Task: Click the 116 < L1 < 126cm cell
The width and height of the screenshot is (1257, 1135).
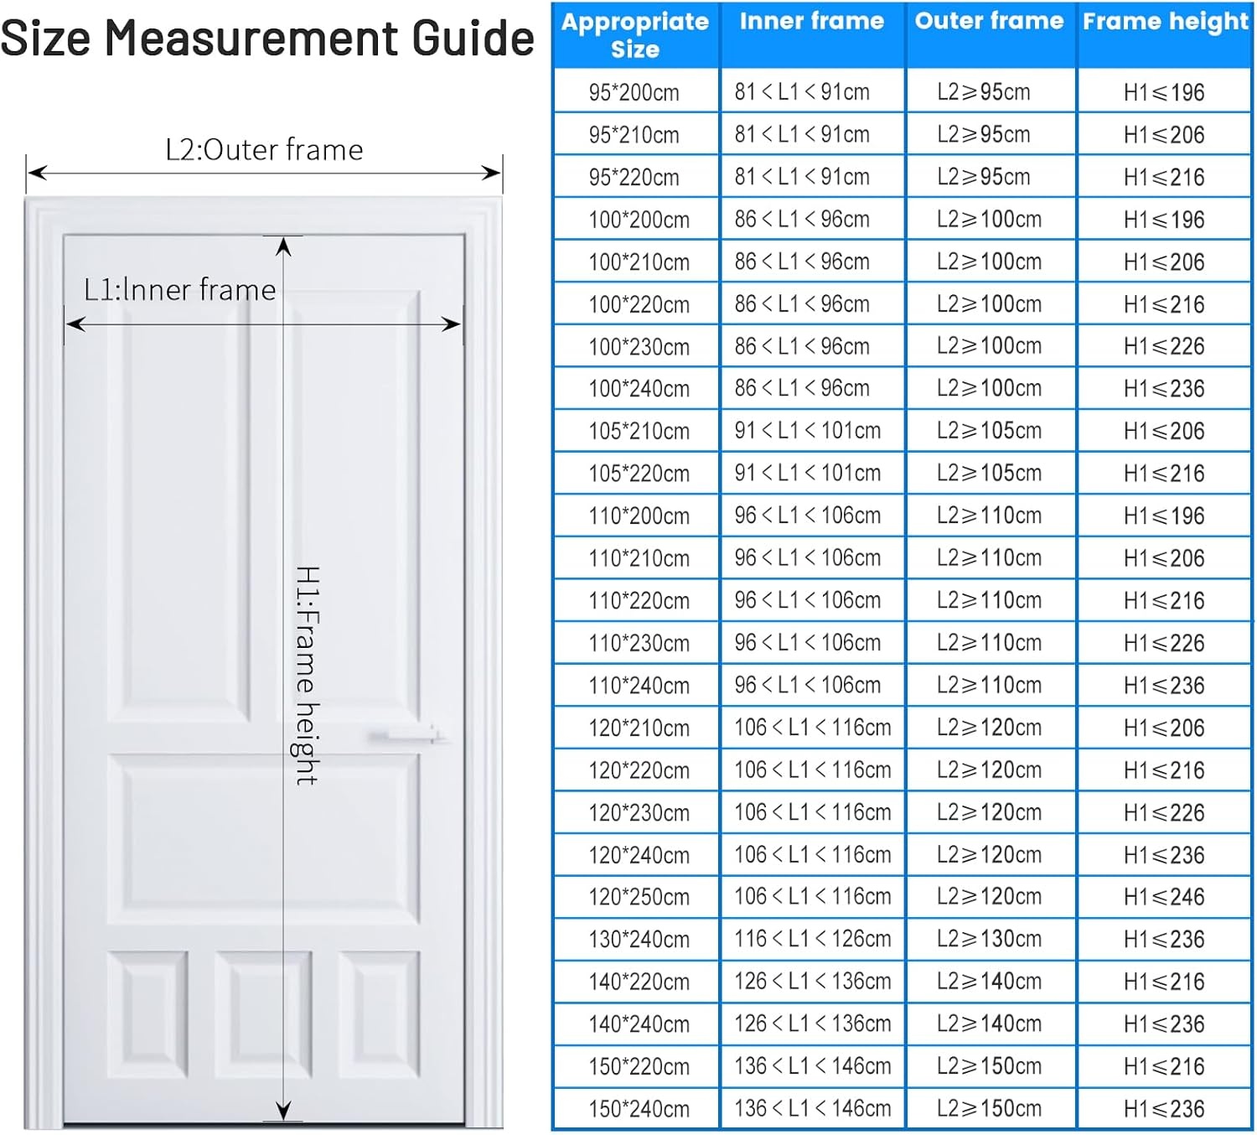Action: 812,939
